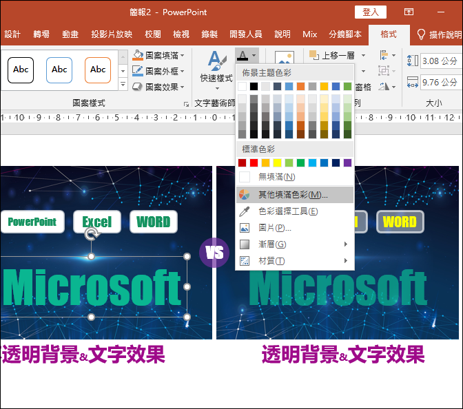Select the PowerPoint label on left slide
Screen dimensions: 463x409
point(32,222)
